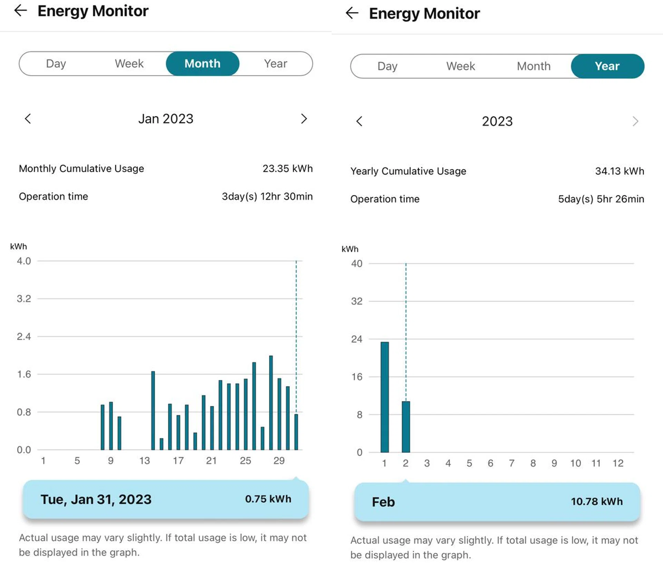Select Month tab on right screen
Screen dimensions: 663x570
pyautogui.click(x=534, y=66)
